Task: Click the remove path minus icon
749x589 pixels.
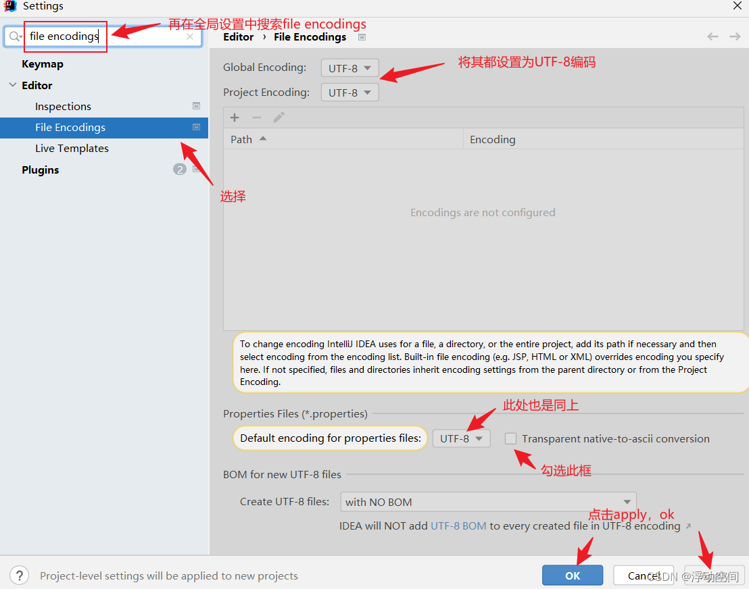Action: coord(256,118)
